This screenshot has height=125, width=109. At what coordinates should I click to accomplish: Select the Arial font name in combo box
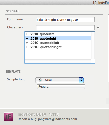(x=48, y=80)
